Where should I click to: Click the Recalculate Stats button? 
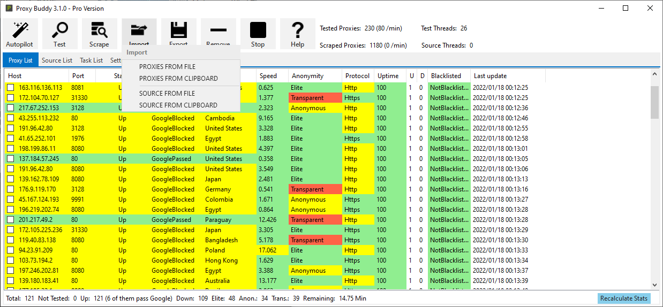click(623, 298)
